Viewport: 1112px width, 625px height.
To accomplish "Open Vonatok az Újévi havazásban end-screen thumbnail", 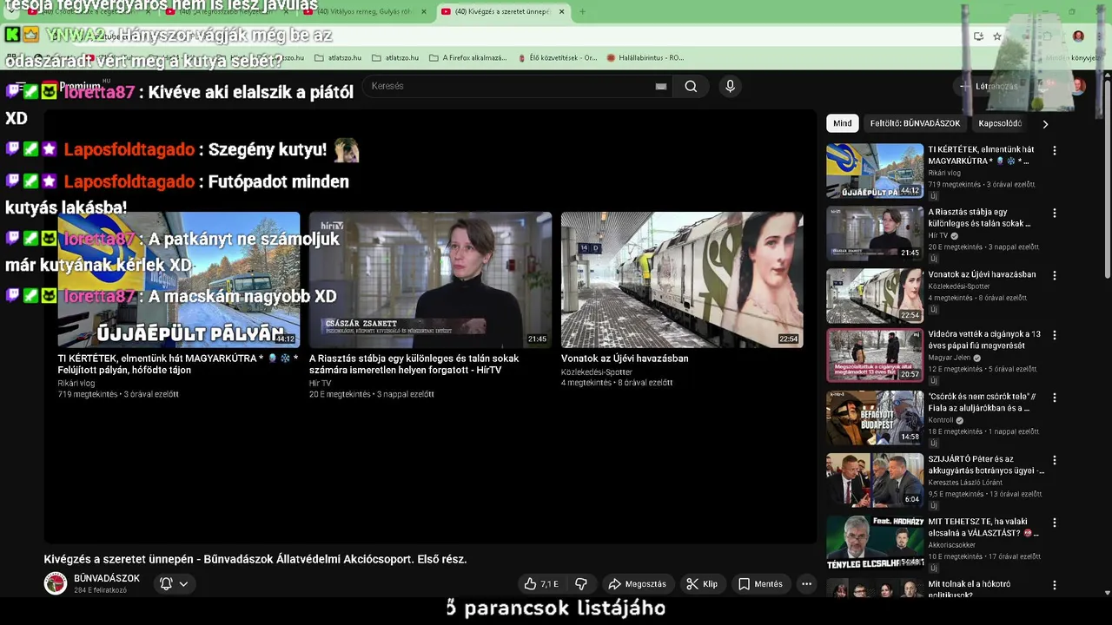I will [x=682, y=280].
